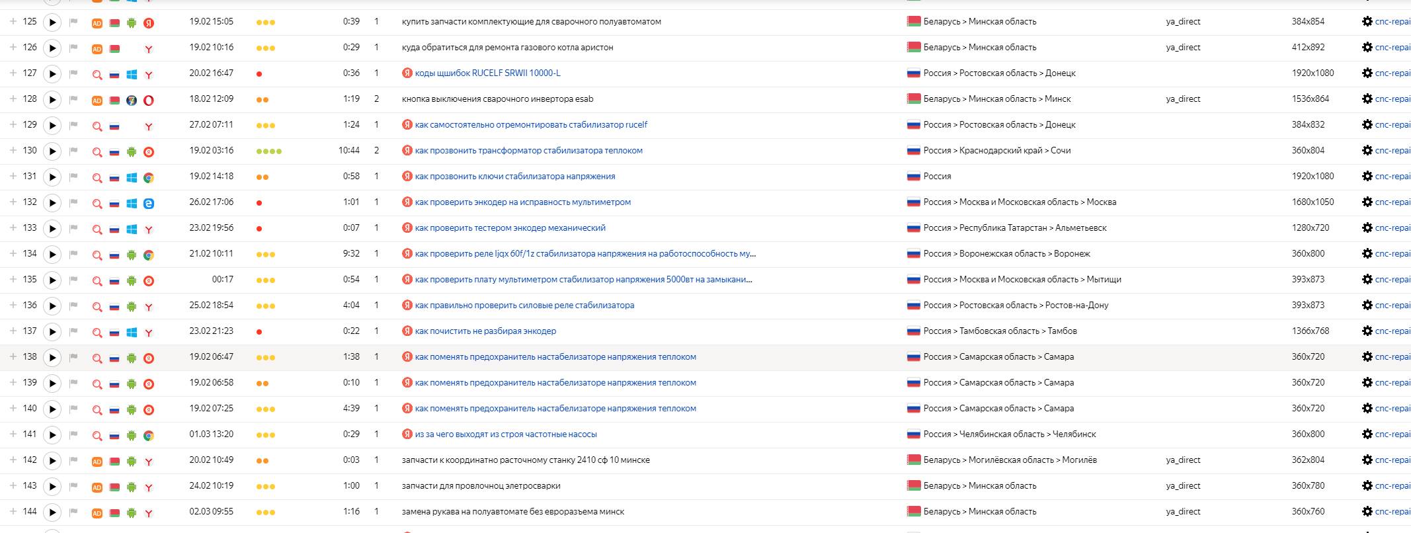Play the session recording for visit 130

pyautogui.click(x=52, y=151)
